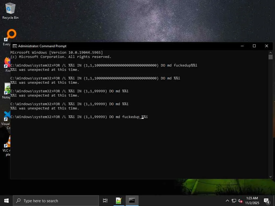Image resolution: width=275 pixels, height=206 pixels.
Task: Open the Windows Start menu
Action: click(6, 201)
